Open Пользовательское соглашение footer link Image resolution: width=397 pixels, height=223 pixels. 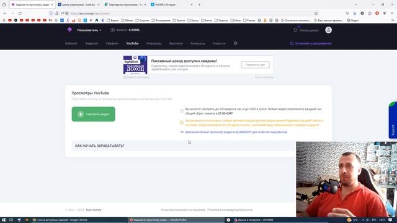pos(183,209)
